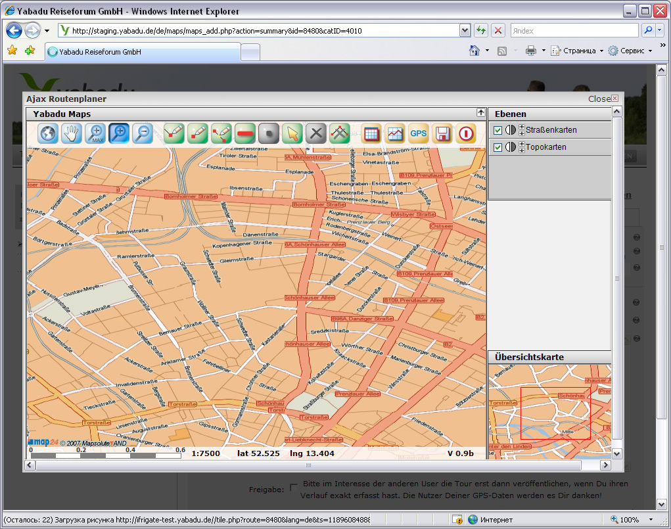The image size is (671, 529).
Task: Click the Ebenen panel scroll up arrow
Action: pyautogui.click(x=616, y=112)
